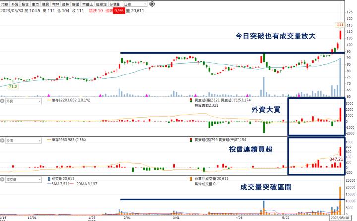Image resolution: width=357 pixels, height=221 pixels.
Task: Select the 均線 tab
Action: (5, 4)
